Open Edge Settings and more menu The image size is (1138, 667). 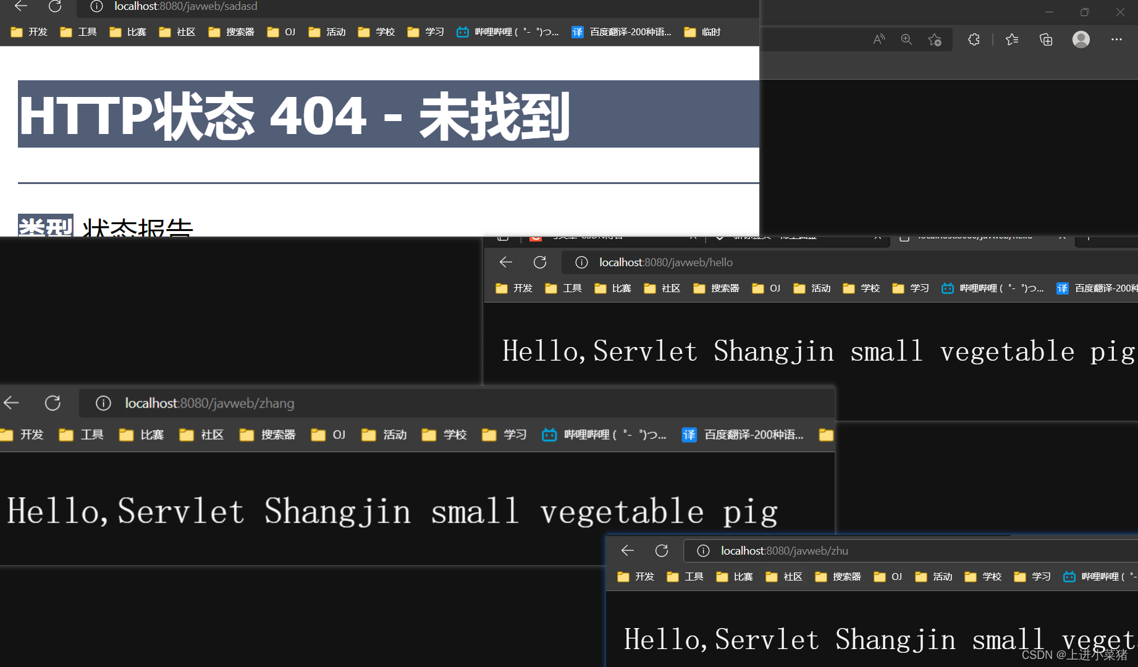[x=1116, y=40]
